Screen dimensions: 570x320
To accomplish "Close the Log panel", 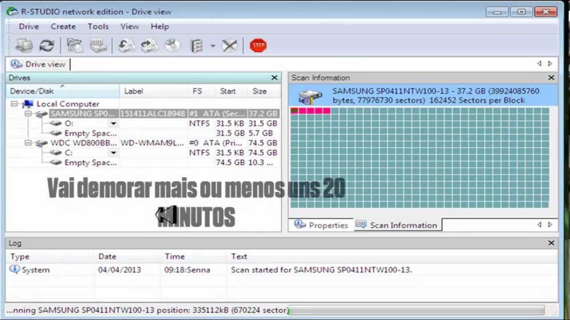I will (551, 243).
